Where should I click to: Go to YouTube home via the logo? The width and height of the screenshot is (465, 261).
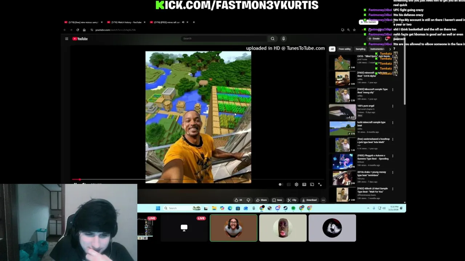pyautogui.click(x=80, y=39)
